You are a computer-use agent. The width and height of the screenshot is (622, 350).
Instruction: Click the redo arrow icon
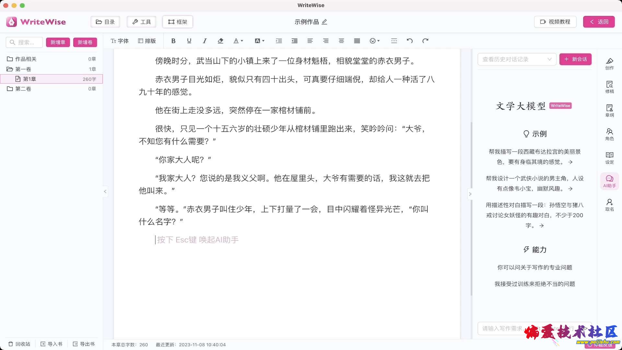(425, 41)
